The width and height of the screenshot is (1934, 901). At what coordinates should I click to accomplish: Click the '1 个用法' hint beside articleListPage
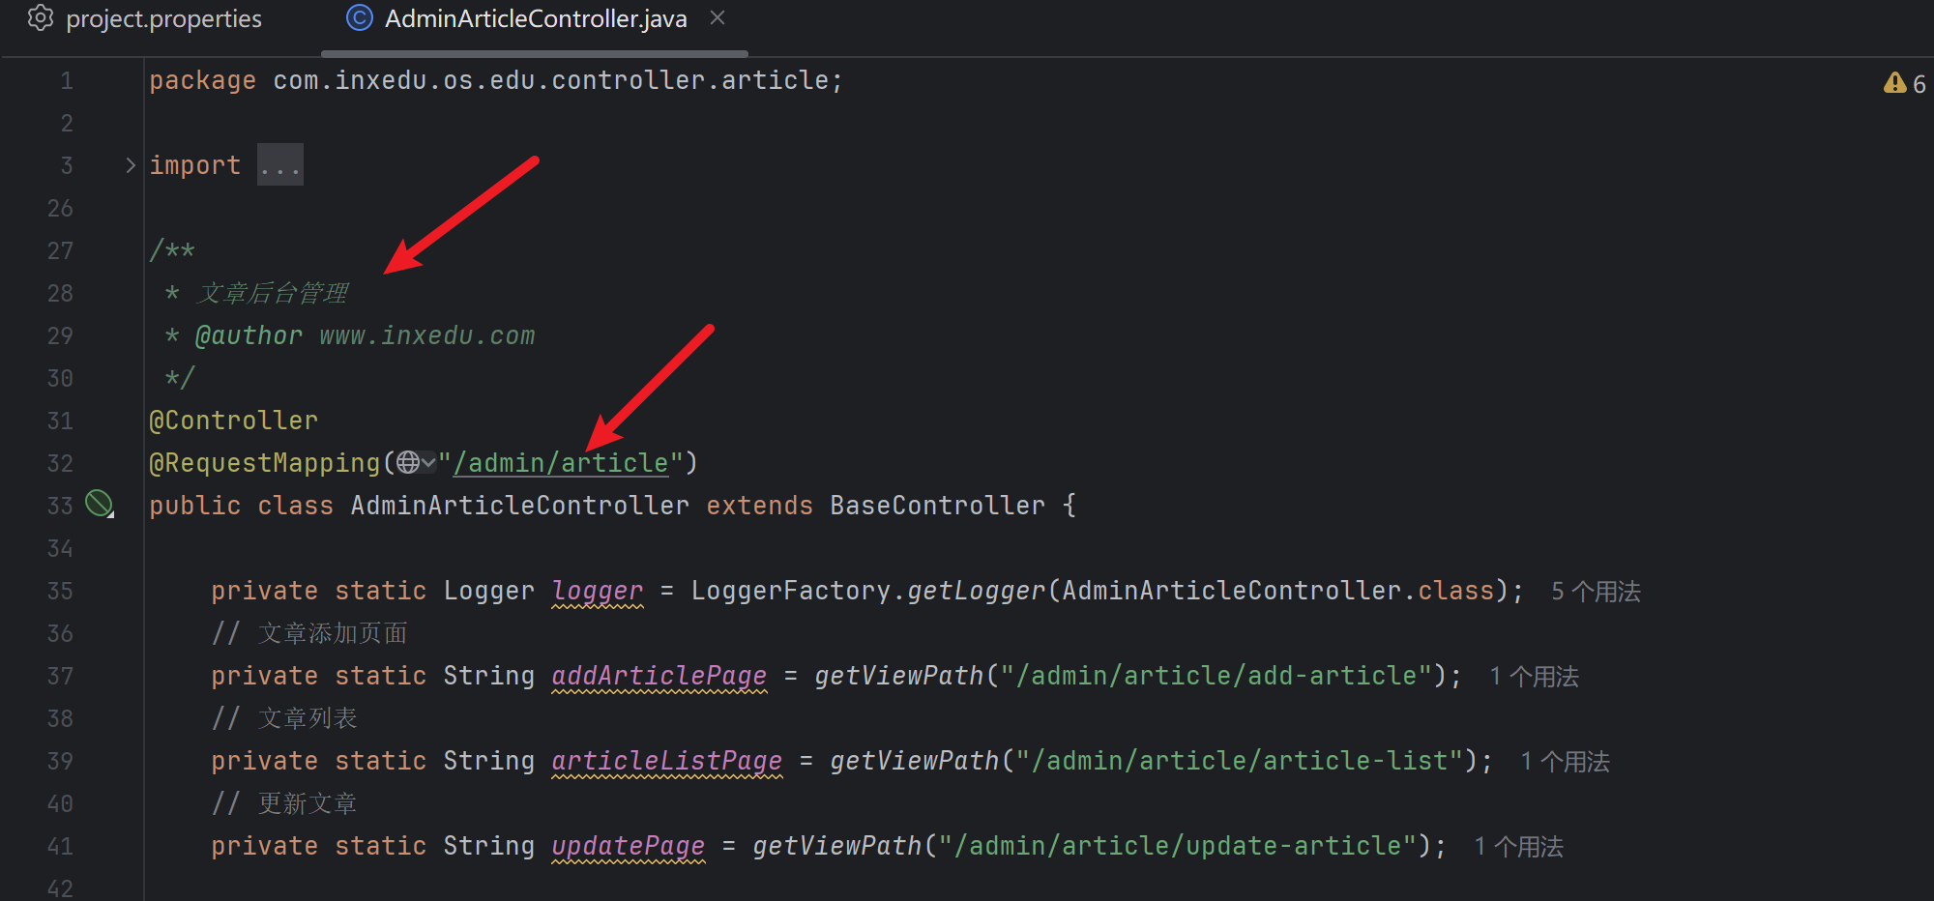point(1565,762)
